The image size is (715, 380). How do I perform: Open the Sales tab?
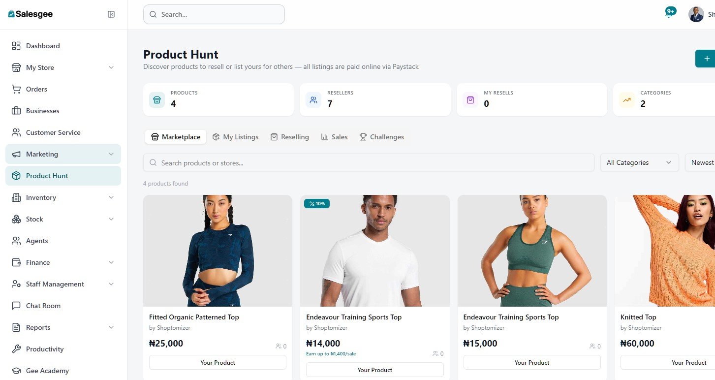click(x=334, y=137)
